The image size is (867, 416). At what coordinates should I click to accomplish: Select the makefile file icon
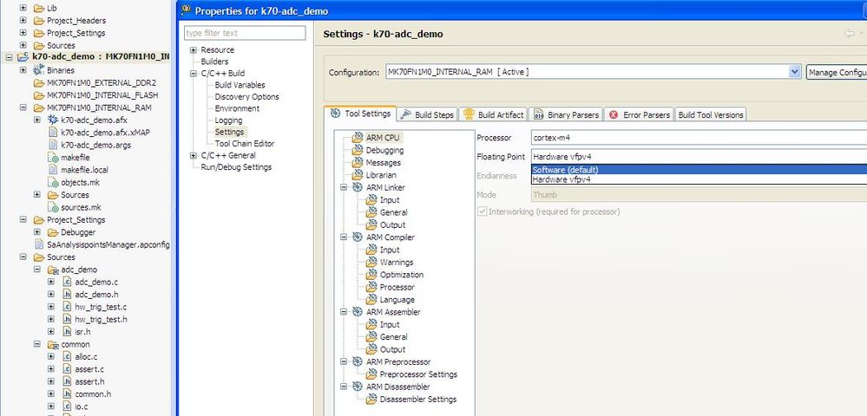[53, 158]
